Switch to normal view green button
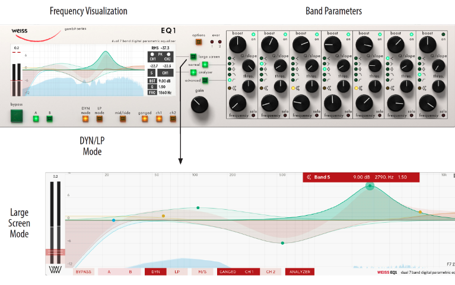This screenshot has width=455, height=285. 205,65
